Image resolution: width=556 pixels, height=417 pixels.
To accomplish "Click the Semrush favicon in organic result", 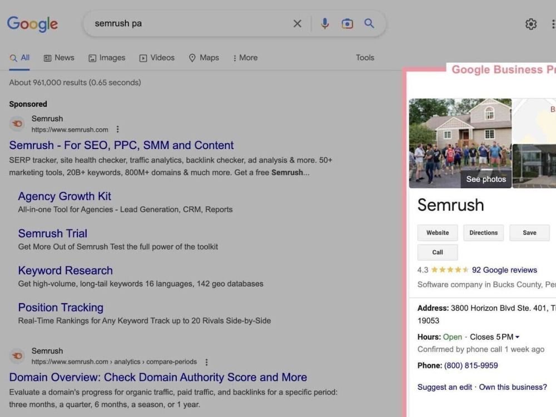I will 17,356.
